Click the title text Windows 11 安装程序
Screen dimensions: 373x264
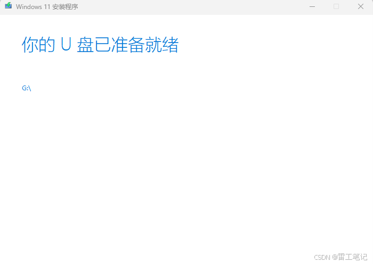coord(47,7)
